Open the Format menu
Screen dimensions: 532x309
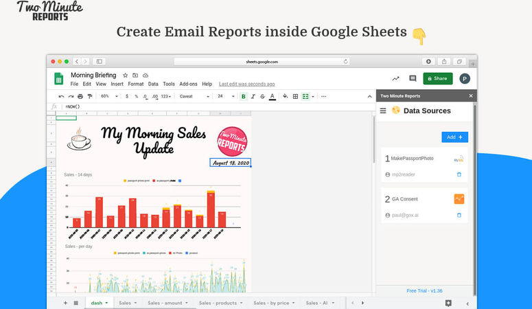click(136, 84)
